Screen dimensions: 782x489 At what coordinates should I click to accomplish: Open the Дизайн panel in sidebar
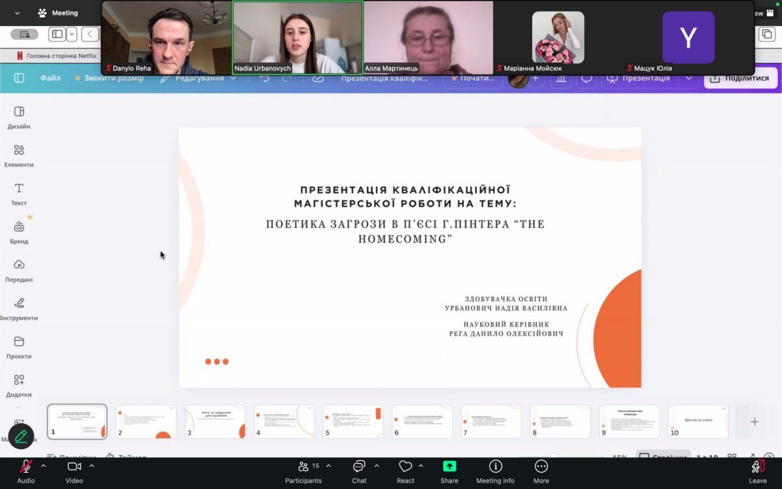click(x=19, y=117)
